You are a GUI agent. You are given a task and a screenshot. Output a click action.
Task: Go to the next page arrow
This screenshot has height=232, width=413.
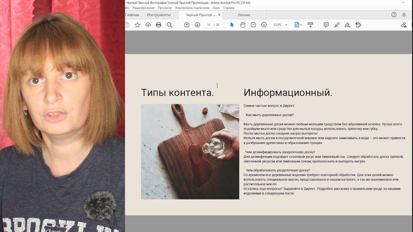[x=197, y=25]
